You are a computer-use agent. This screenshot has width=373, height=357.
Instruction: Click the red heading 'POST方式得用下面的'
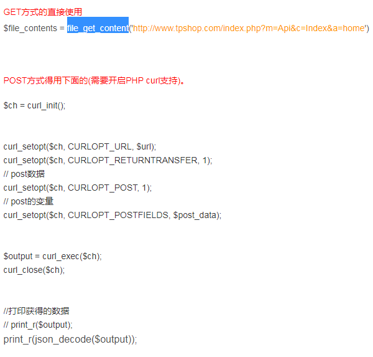point(45,80)
